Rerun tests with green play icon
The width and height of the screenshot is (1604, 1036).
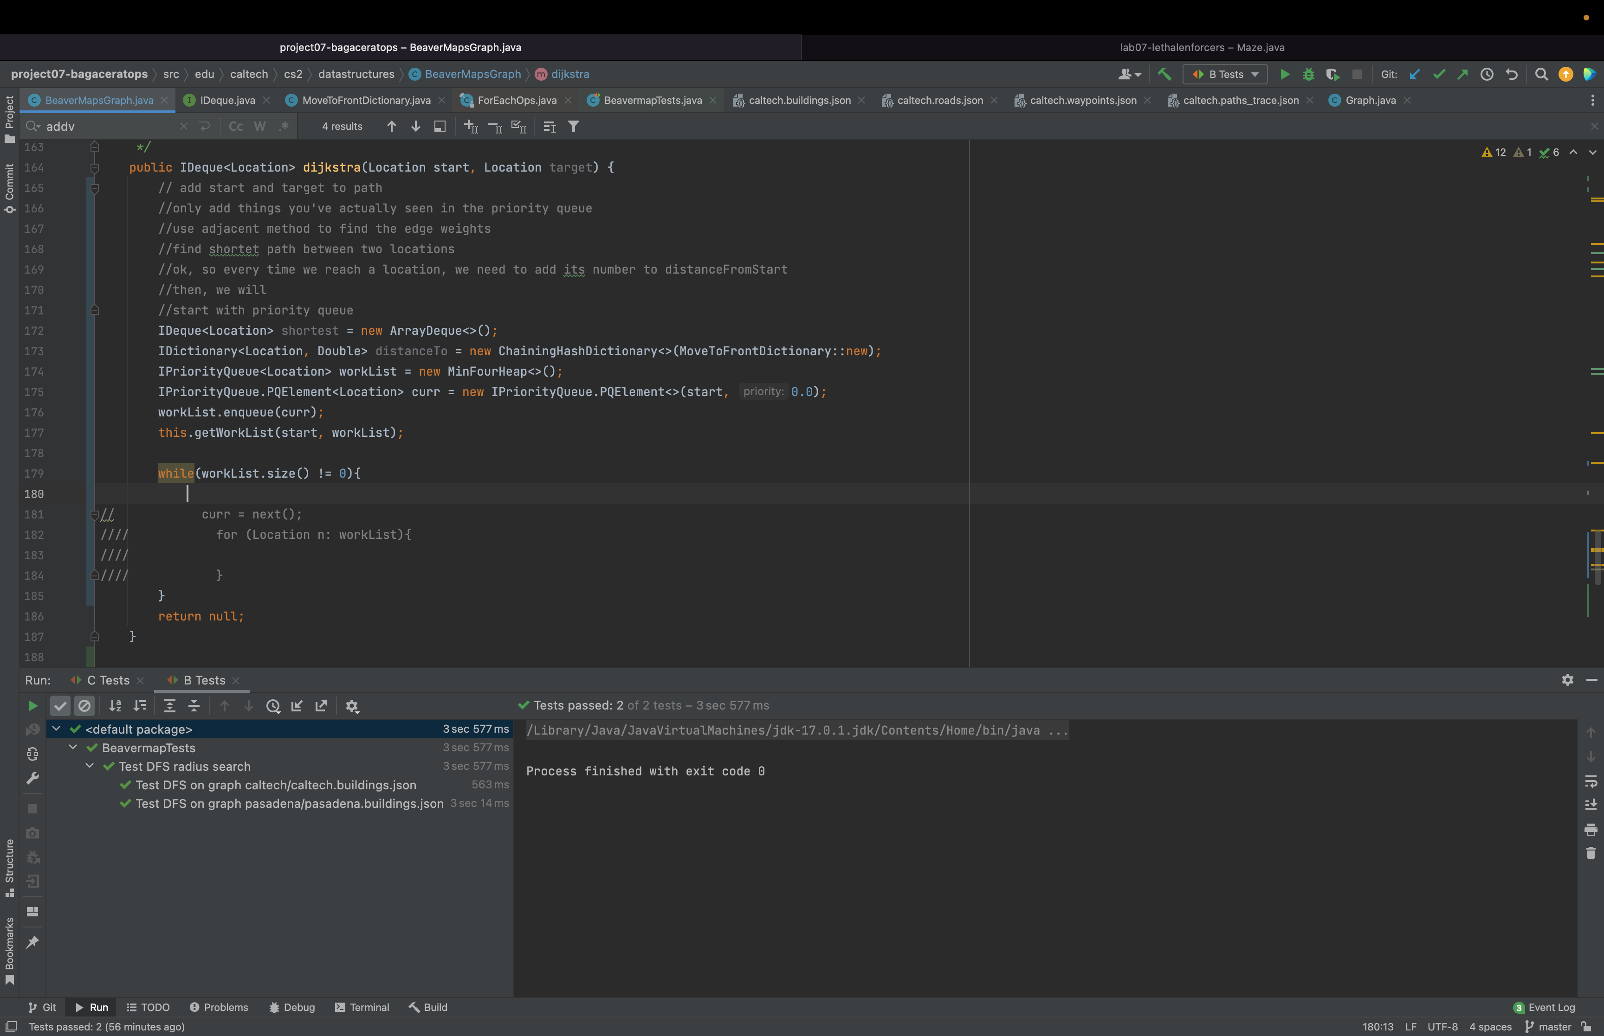32,706
